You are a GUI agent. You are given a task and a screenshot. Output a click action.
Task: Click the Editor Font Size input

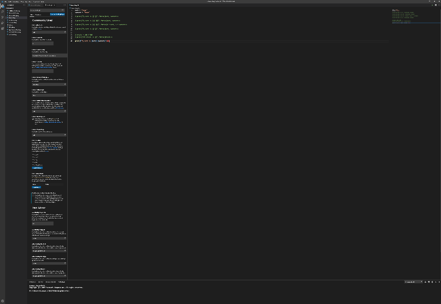42,43
